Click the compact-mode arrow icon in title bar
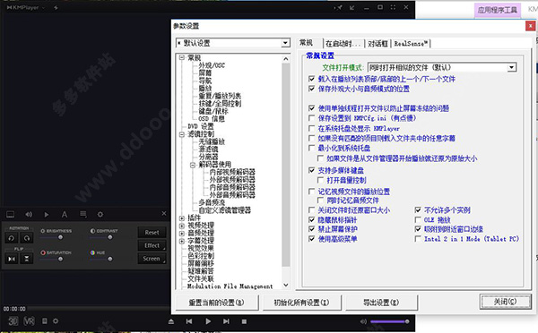Viewport: 538px width, 333px height. point(352,7)
